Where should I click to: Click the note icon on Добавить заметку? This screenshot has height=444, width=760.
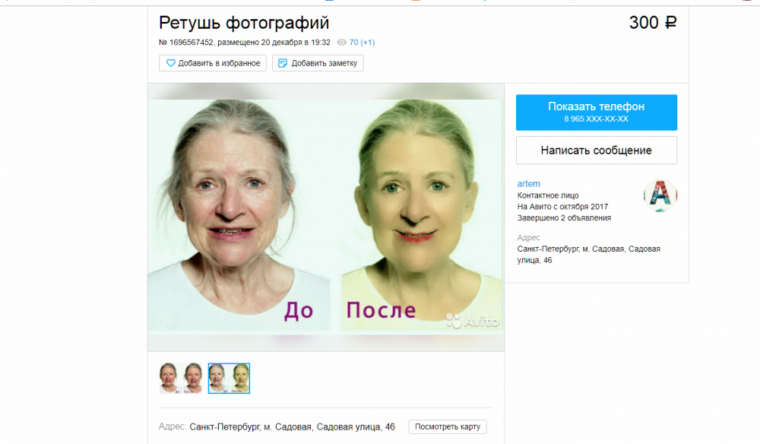[x=283, y=63]
